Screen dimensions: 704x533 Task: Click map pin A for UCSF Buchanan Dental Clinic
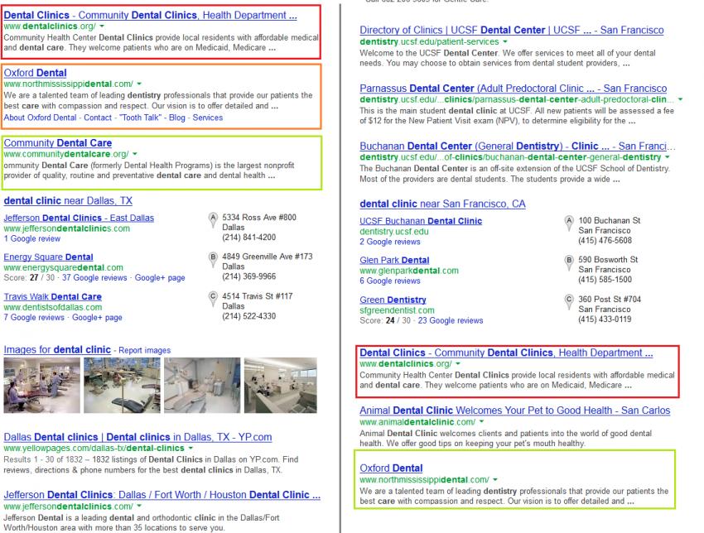point(568,219)
